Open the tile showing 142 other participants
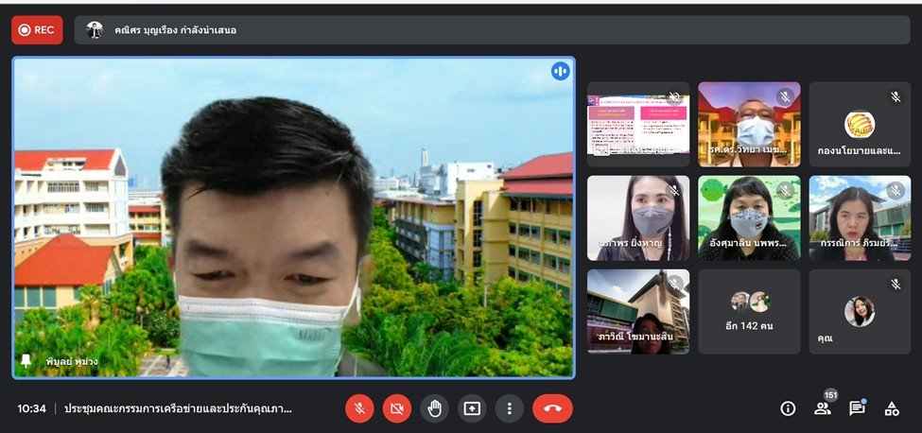 (x=749, y=312)
